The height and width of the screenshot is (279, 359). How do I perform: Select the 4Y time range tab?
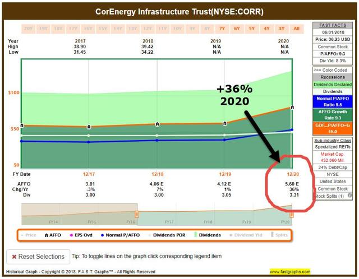point(267,29)
